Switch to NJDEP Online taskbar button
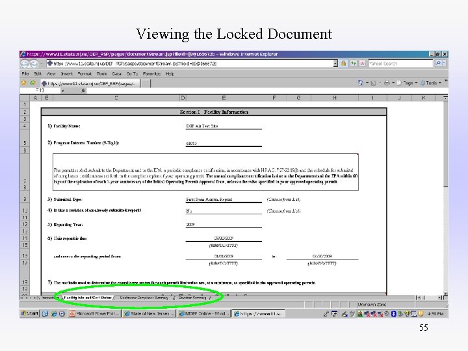 tap(204, 314)
